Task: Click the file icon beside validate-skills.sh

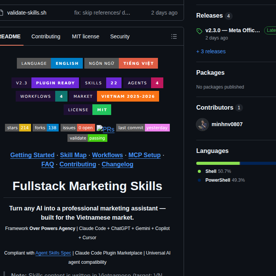Action: click(x=2, y=13)
